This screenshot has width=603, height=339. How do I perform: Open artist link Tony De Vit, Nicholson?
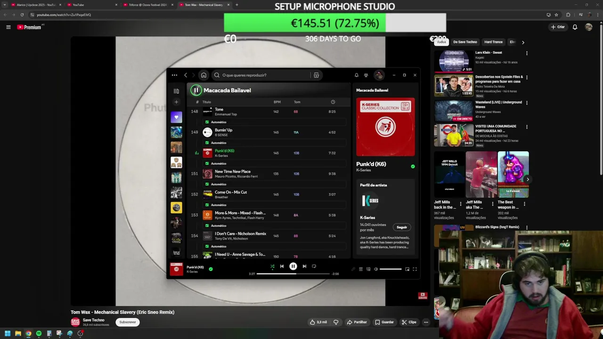tap(231, 238)
